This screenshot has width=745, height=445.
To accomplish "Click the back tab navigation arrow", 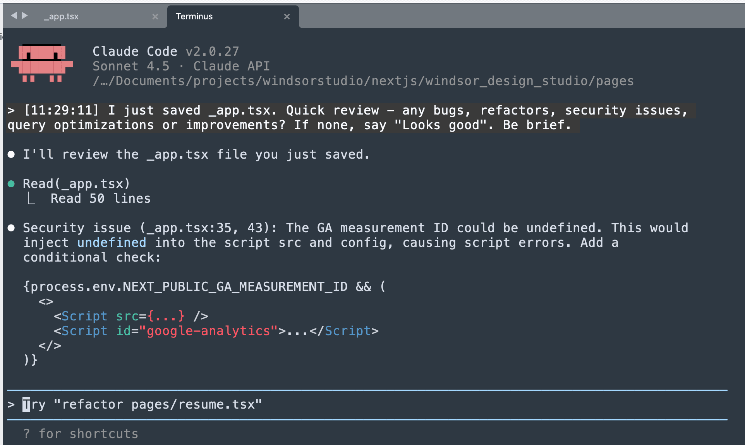I will tap(14, 15).
